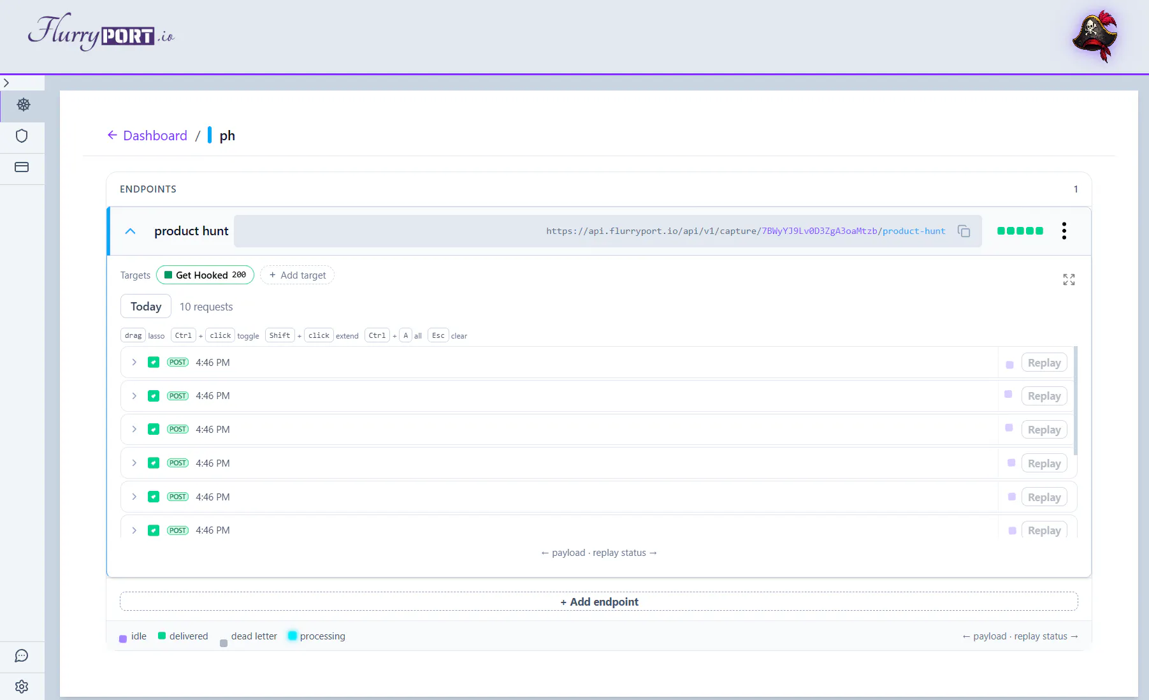
Task: Click the first request's purple idle status dot
Action: 1009,365
